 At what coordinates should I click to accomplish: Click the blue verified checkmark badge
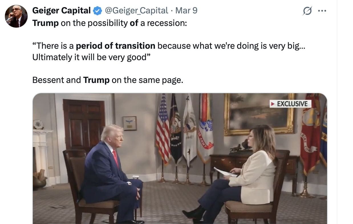98,11
